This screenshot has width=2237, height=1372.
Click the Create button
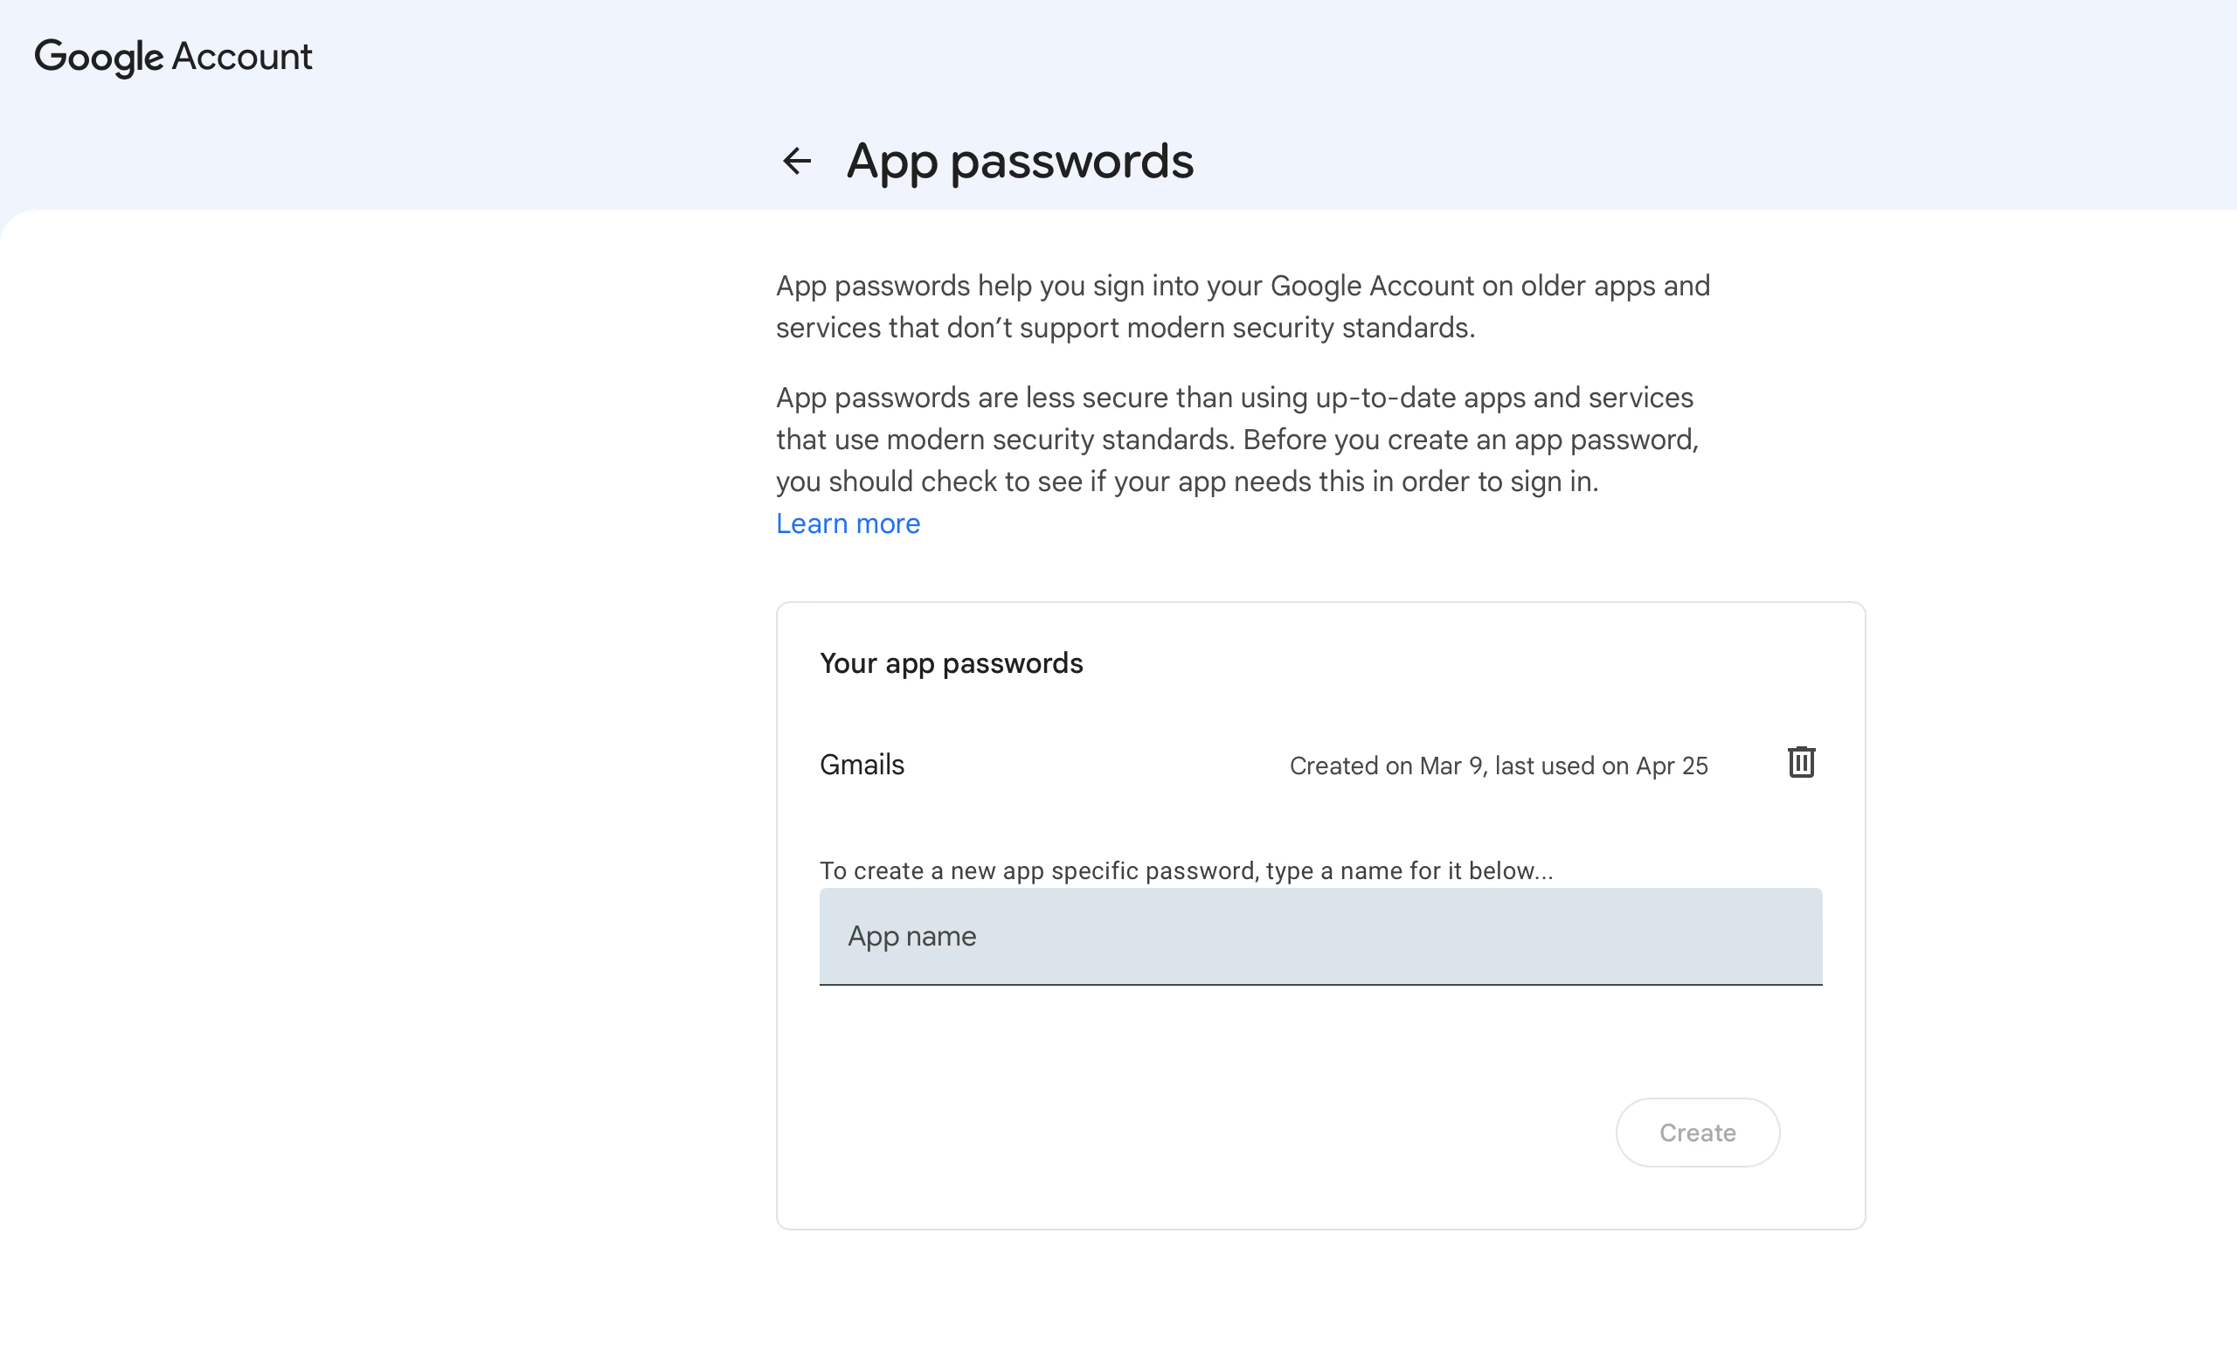(1698, 1133)
